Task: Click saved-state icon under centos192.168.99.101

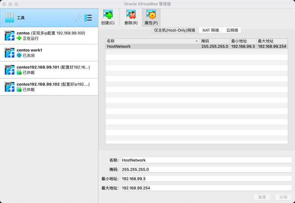Action: pos(19,72)
